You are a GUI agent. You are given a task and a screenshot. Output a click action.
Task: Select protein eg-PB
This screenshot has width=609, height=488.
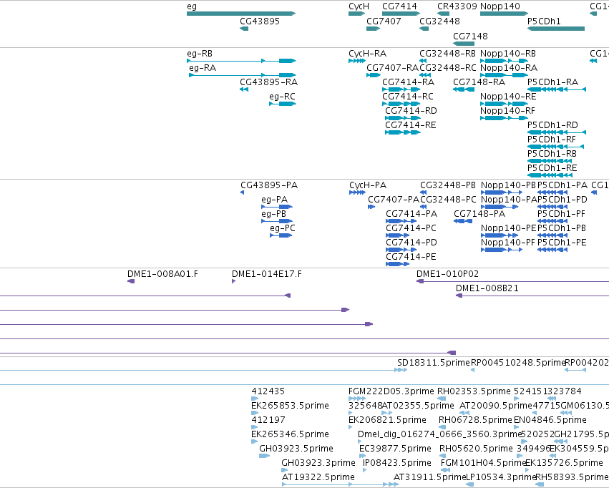coord(274,214)
